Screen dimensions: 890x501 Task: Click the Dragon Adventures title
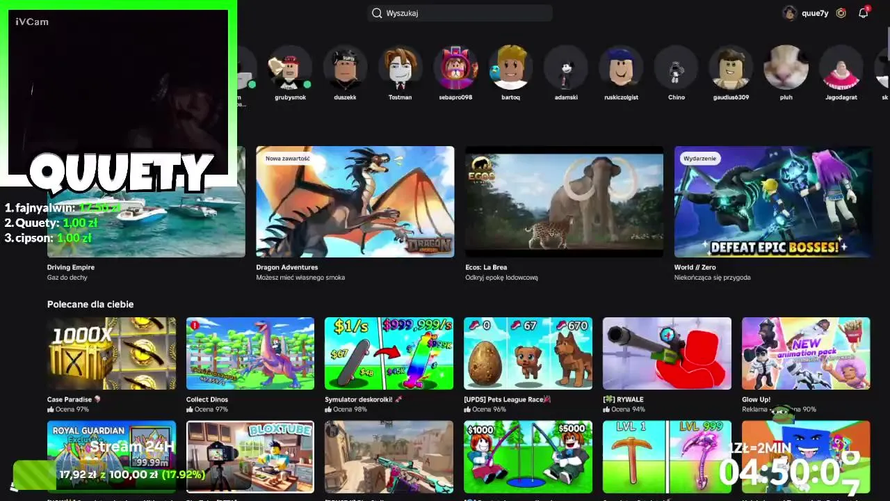pos(287,267)
